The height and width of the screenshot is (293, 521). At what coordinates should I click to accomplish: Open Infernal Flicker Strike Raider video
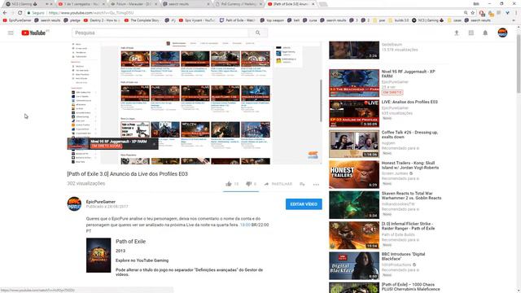point(354,235)
